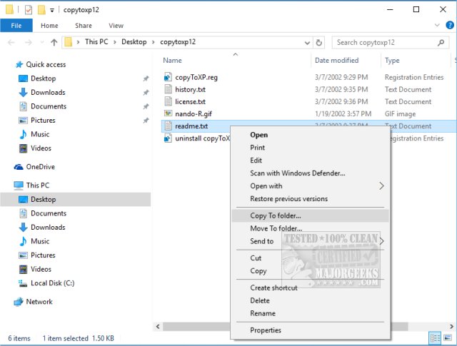Select the history.txt file
The image size is (457, 346).
coord(190,89)
